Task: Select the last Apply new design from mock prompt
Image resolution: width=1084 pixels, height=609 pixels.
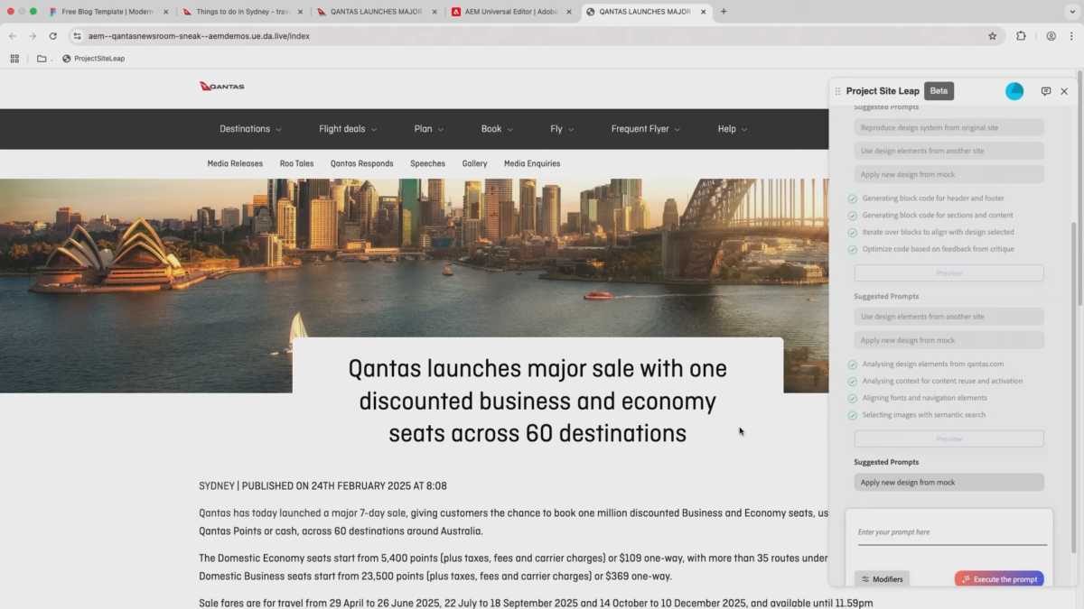Action: (x=948, y=483)
